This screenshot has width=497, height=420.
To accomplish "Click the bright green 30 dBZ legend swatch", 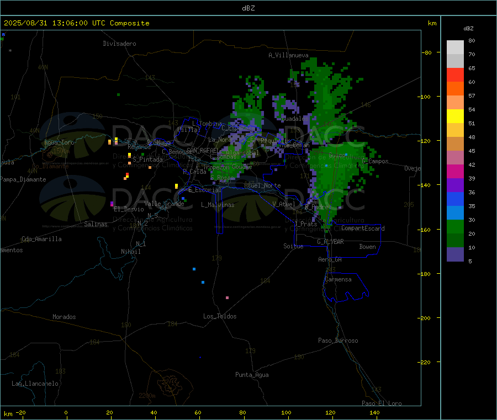I will pos(455,226).
